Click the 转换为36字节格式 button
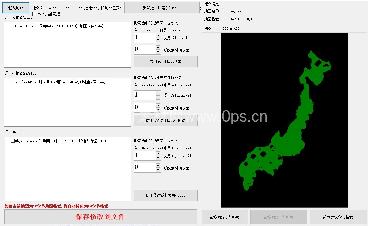 pyautogui.click(x=338, y=217)
